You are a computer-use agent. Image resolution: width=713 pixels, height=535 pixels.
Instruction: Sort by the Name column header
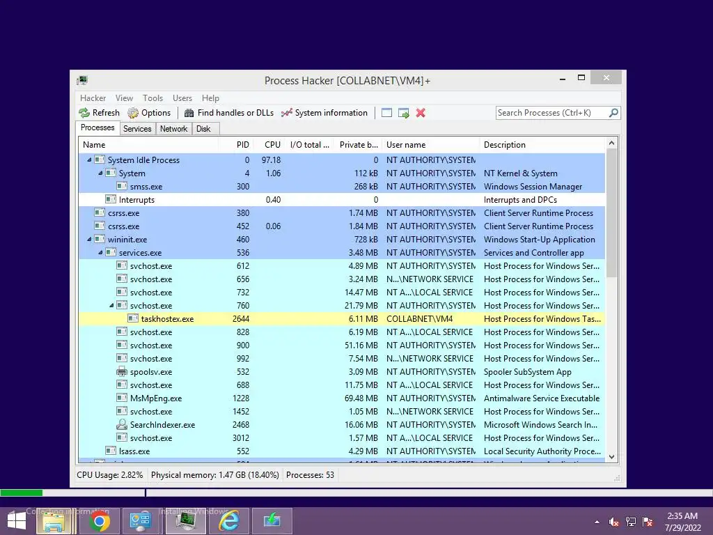coord(148,145)
